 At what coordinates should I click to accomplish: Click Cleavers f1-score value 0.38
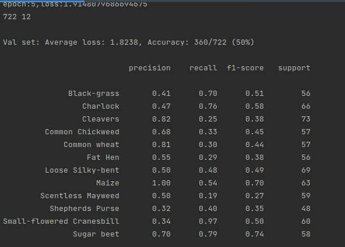[255, 119]
